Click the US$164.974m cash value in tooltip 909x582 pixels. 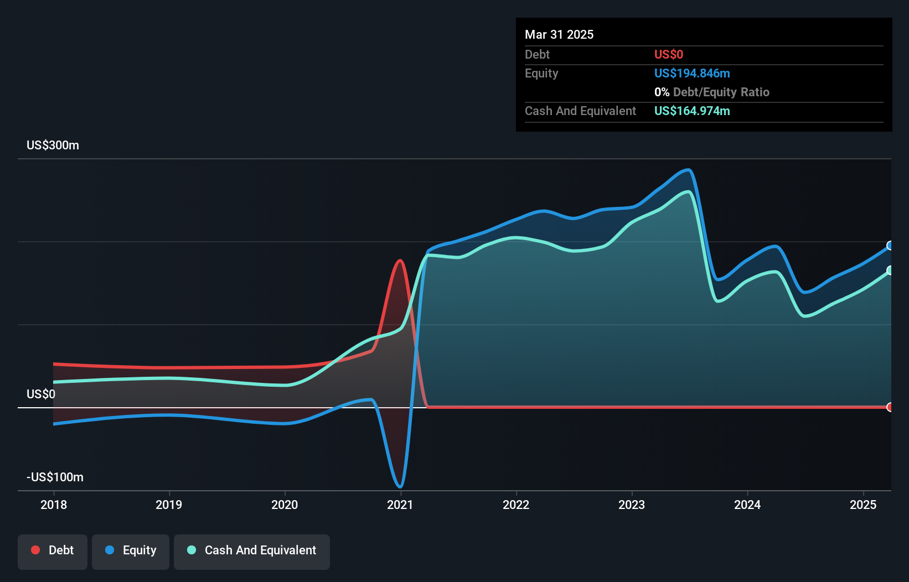pyautogui.click(x=692, y=111)
